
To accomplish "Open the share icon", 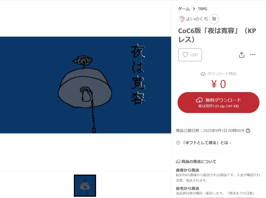I will (x=242, y=55).
